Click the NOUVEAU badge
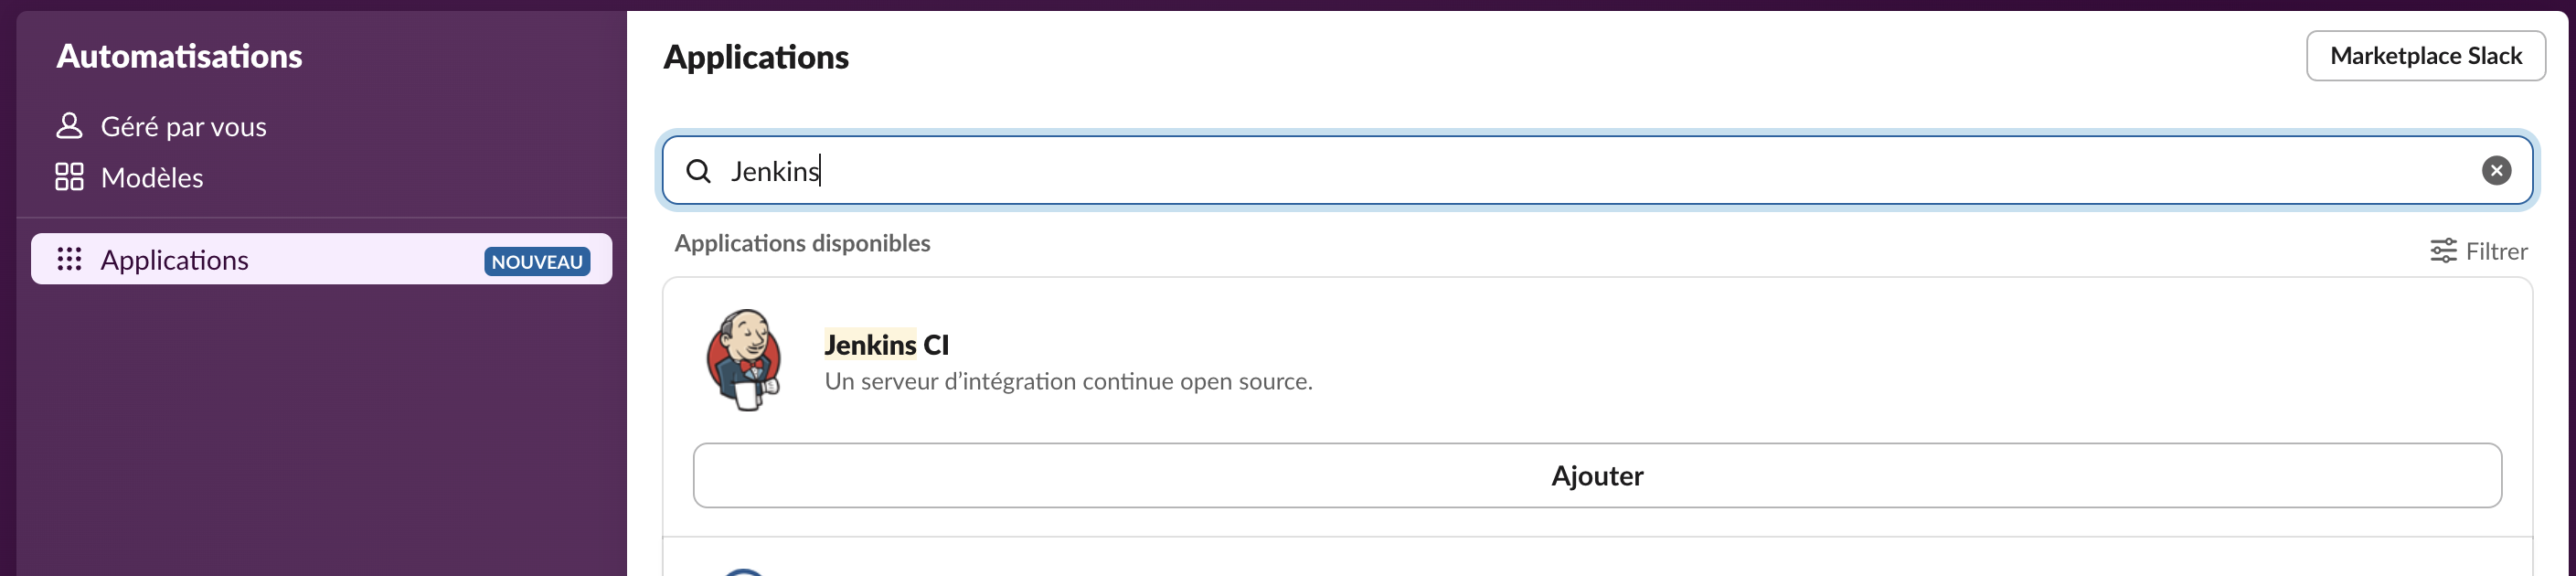Image resolution: width=2576 pixels, height=576 pixels. (537, 261)
